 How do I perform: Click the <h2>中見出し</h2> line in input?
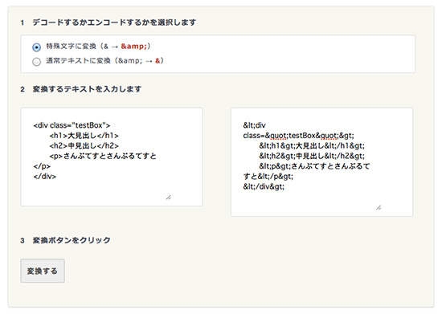pyautogui.click(x=84, y=145)
